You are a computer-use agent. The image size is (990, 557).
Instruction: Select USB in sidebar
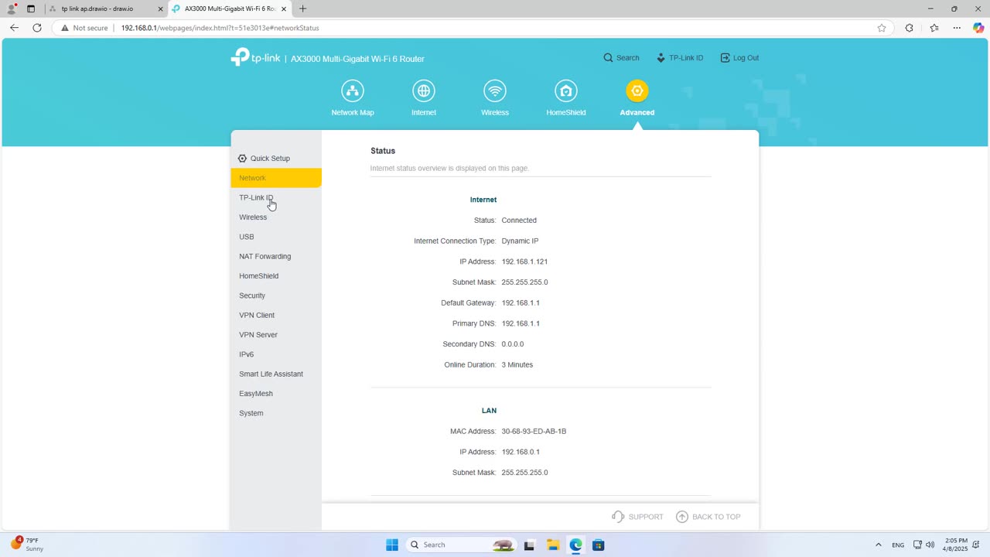tap(276, 237)
